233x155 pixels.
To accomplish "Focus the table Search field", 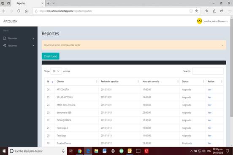I will (x=208, y=71).
